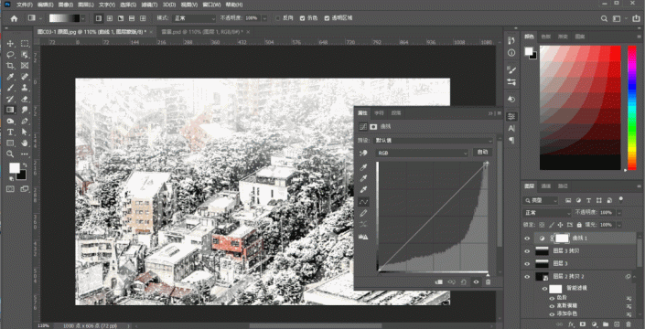Open the 文件(F) menu
This screenshot has width=645, height=329.
coord(25,5)
